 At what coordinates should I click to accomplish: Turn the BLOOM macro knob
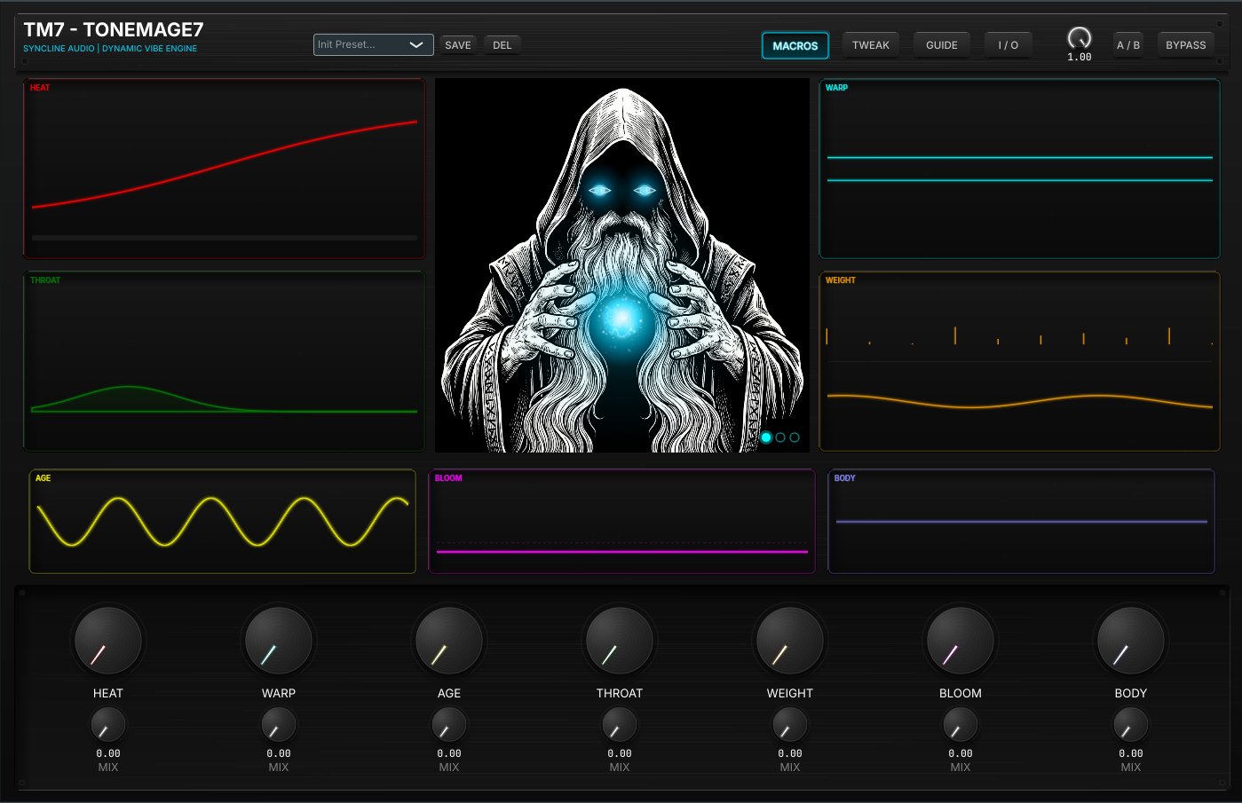960,641
